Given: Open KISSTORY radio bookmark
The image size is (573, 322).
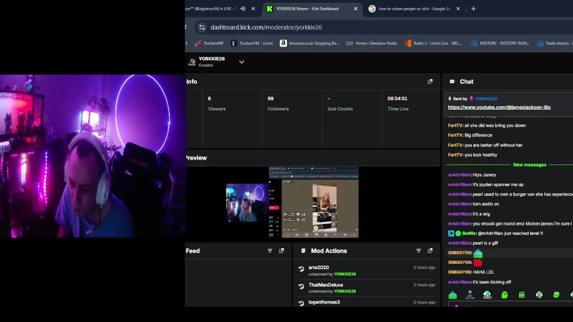Looking at the screenshot, I should (x=500, y=43).
